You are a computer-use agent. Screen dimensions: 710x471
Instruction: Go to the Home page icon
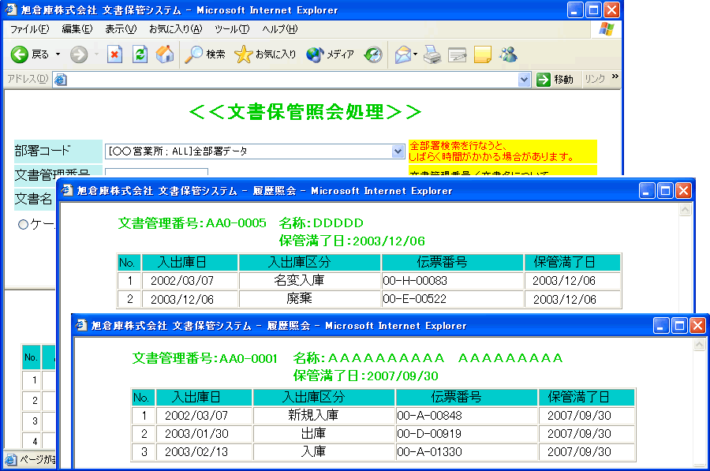(165, 54)
